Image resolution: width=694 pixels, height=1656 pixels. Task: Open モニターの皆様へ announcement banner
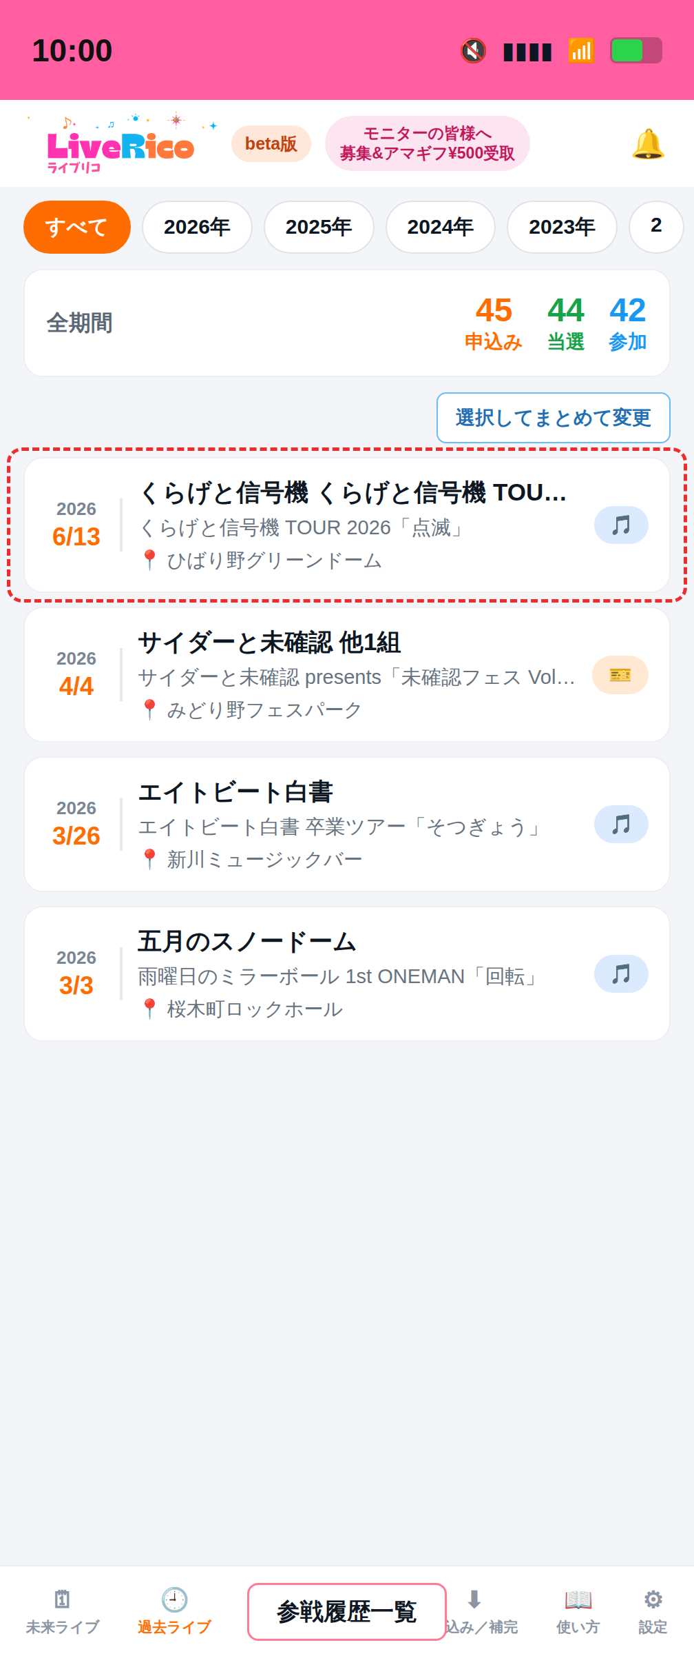coord(428,143)
